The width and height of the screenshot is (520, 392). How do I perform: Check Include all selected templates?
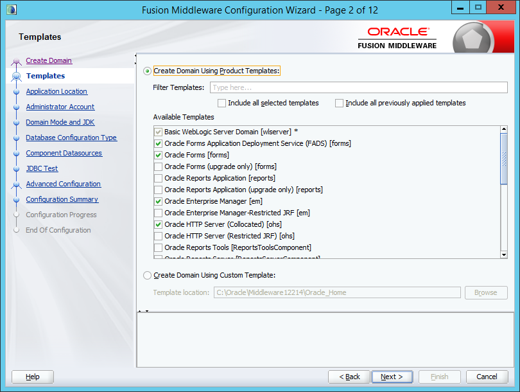pos(221,103)
